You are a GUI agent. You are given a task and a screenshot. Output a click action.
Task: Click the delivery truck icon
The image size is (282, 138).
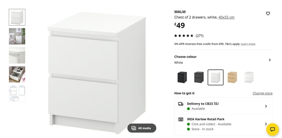(181, 104)
